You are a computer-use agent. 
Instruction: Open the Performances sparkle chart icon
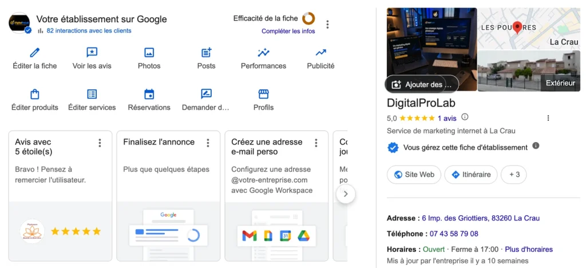(x=263, y=52)
